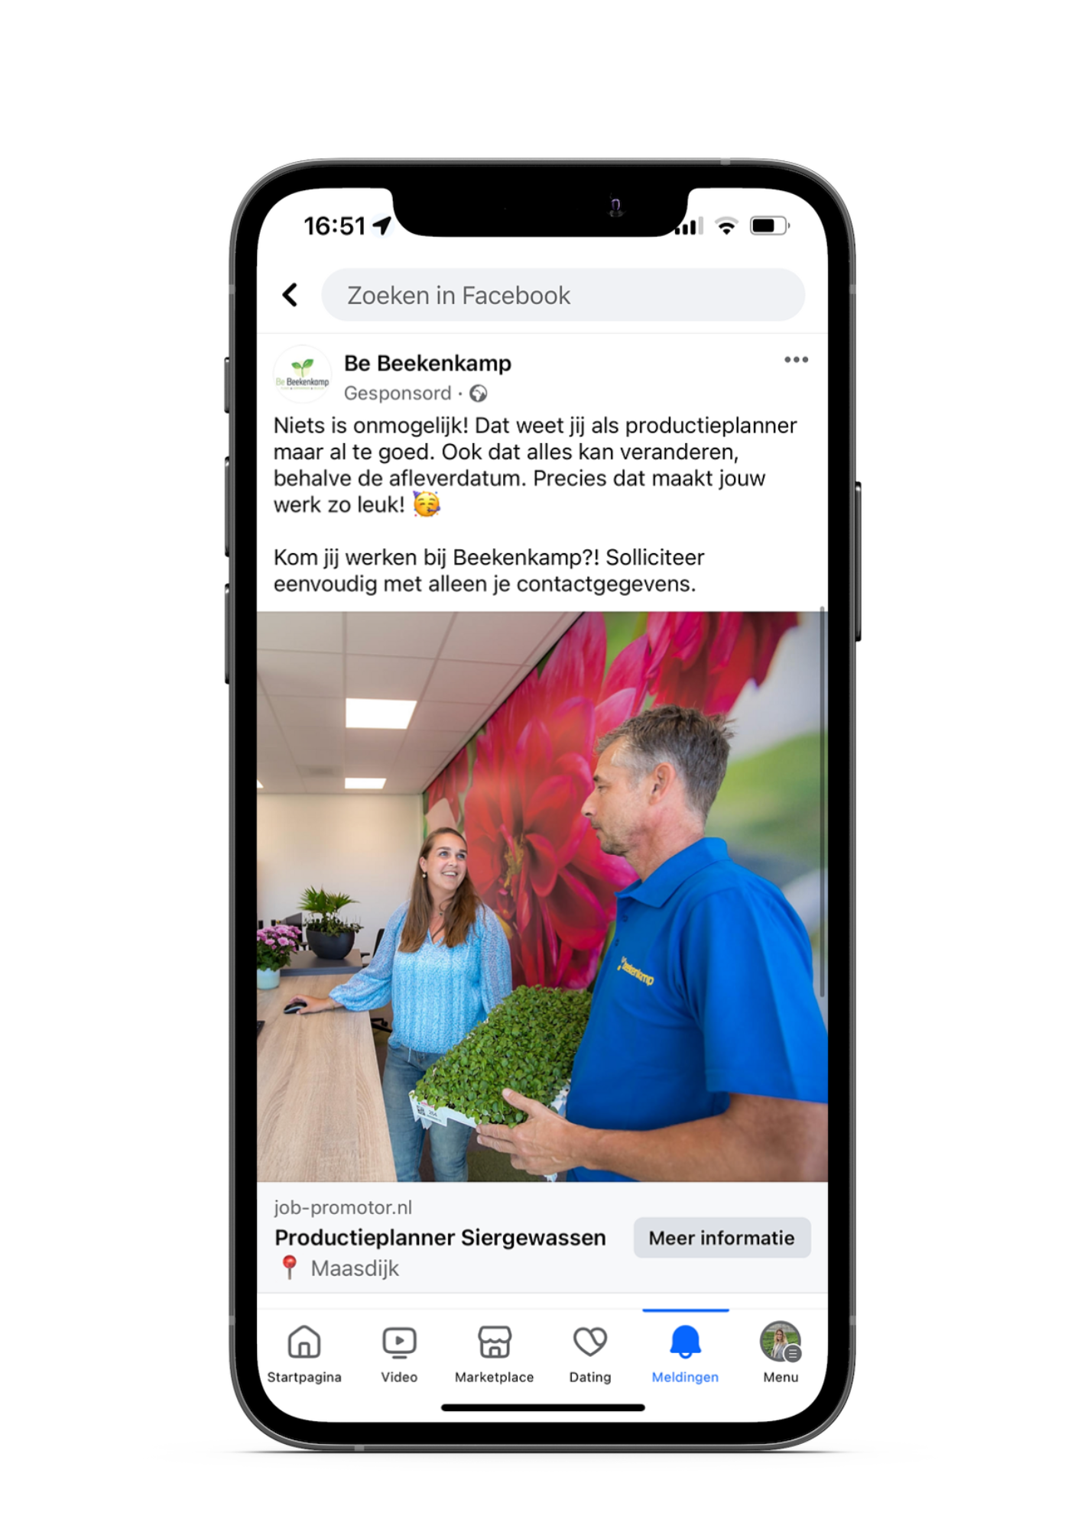Switch to the Video tab

(399, 1355)
